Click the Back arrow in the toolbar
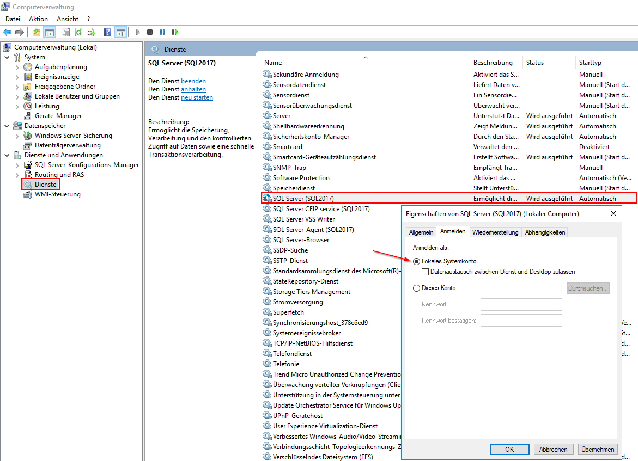 [x=7, y=32]
